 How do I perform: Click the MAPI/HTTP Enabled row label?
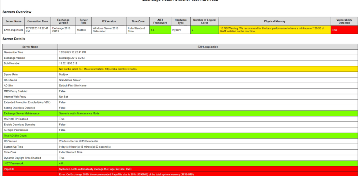(16, 119)
